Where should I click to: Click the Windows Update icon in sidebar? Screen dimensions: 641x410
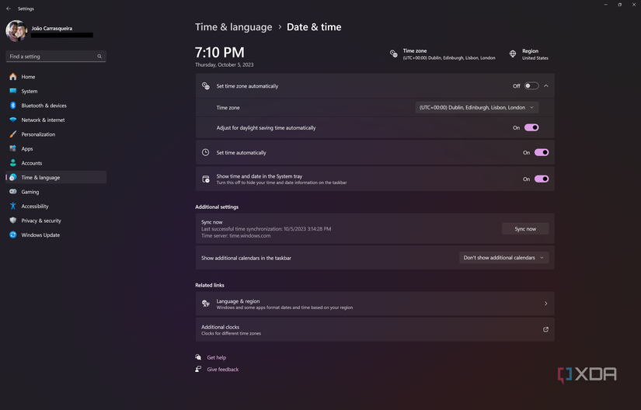pos(13,235)
